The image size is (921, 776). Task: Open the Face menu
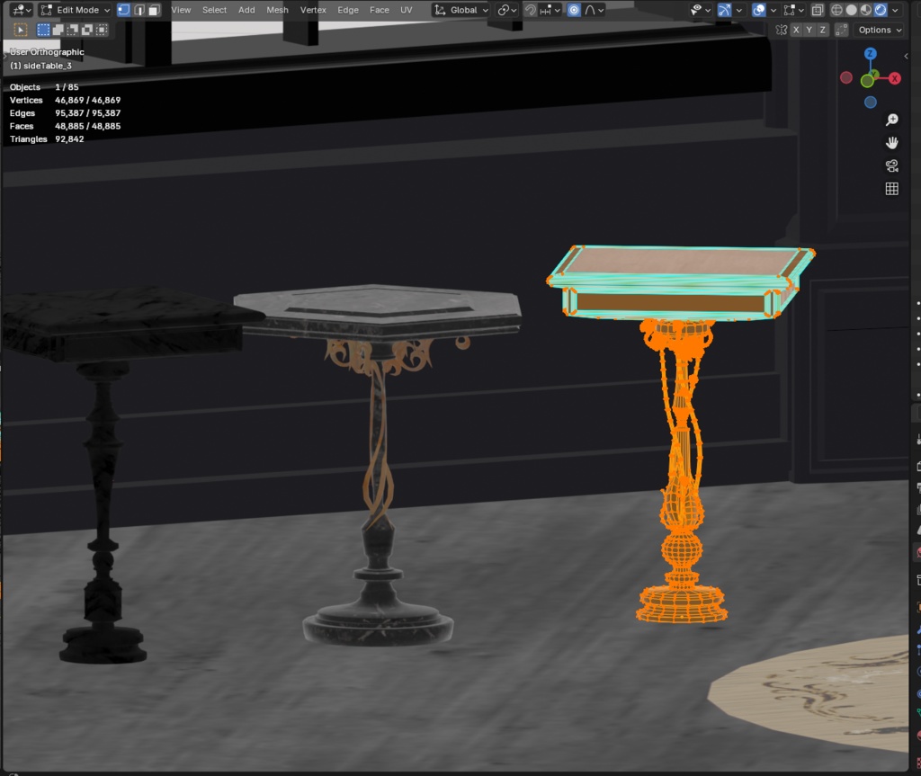380,10
